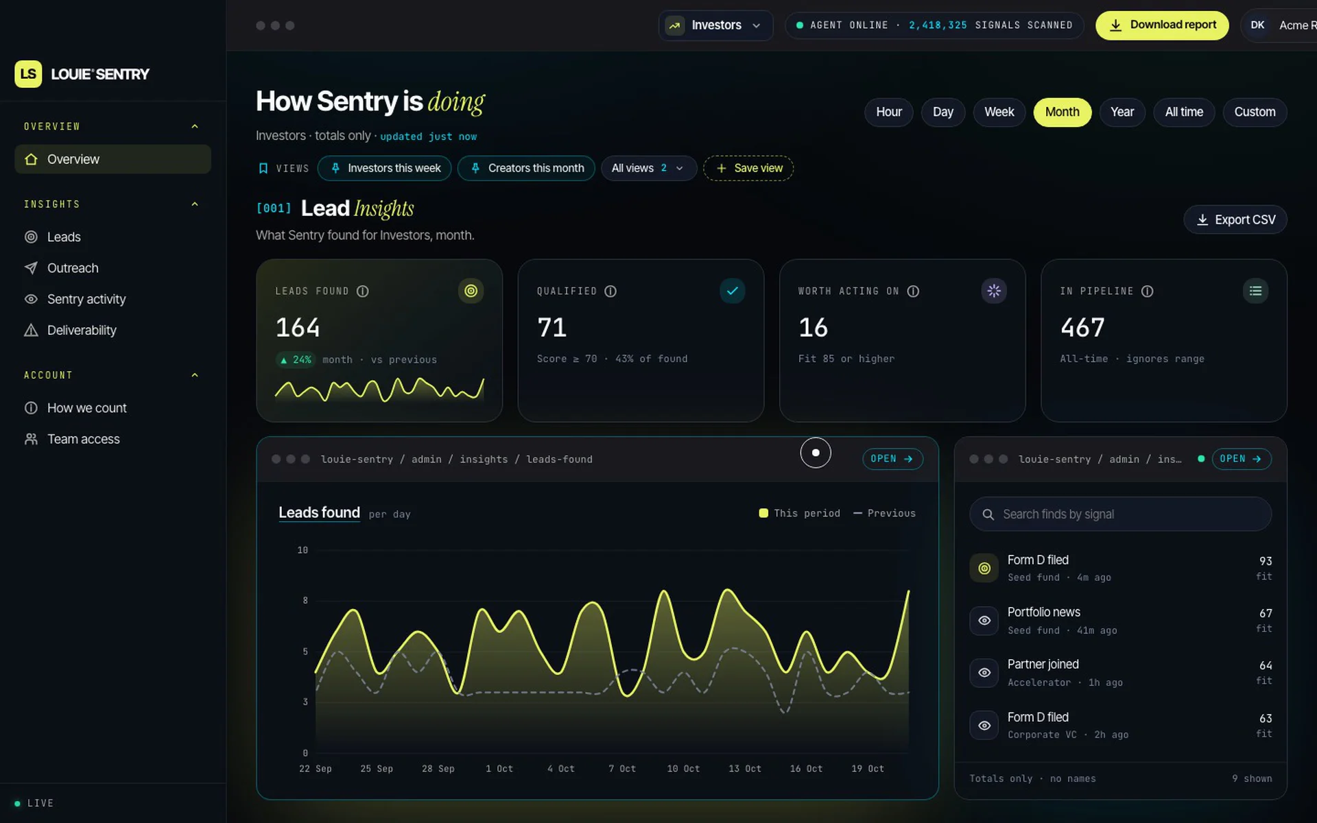
Task: Click the Search finds by signal field
Action: 1120,514
